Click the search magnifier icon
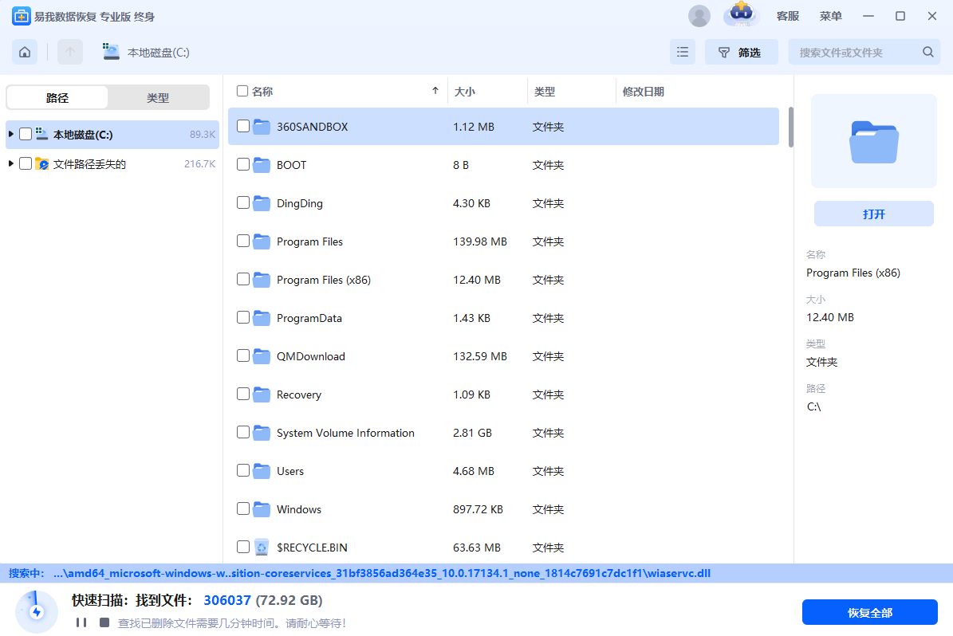The height and width of the screenshot is (636, 953). [x=928, y=53]
